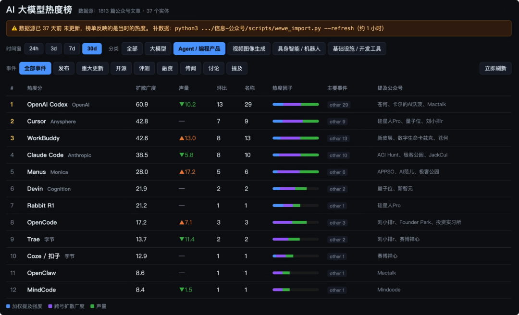Image resolution: width=519 pixels, height=315 pixels.
Task: Choose the 大模型 category filter
Action: [158, 48]
